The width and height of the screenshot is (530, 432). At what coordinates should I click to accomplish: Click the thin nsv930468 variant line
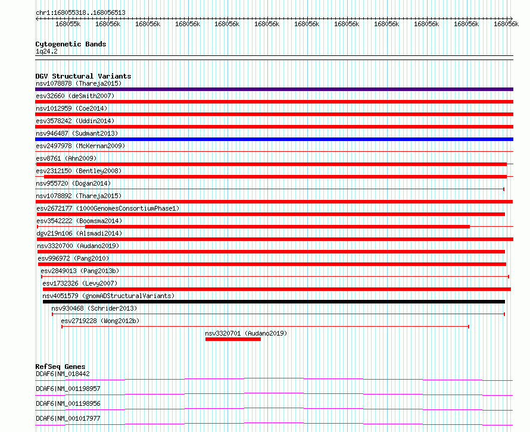[279, 314]
